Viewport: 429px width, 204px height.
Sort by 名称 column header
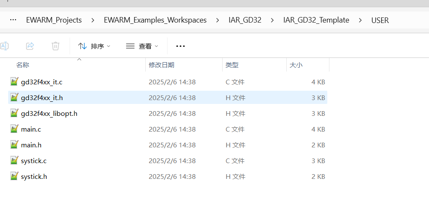(23, 65)
